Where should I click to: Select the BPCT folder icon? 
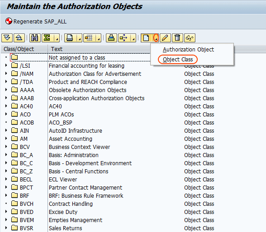tap(14, 187)
